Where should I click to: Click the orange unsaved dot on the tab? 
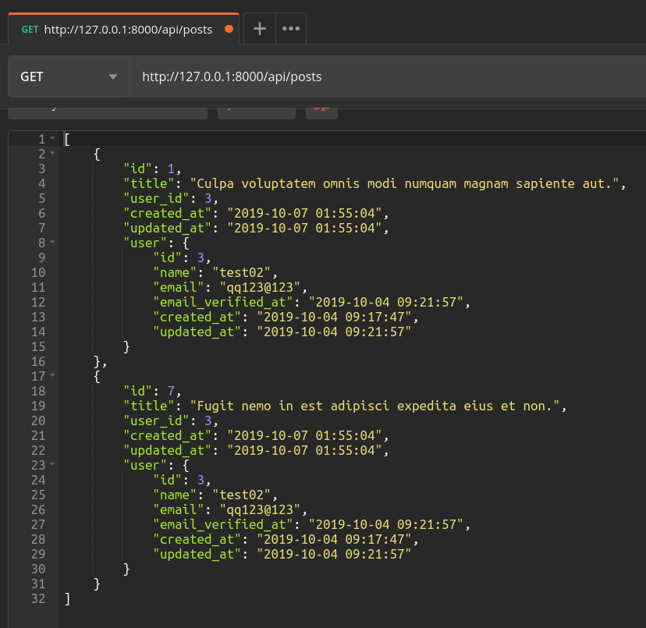pyautogui.click(x=229, y=29)
